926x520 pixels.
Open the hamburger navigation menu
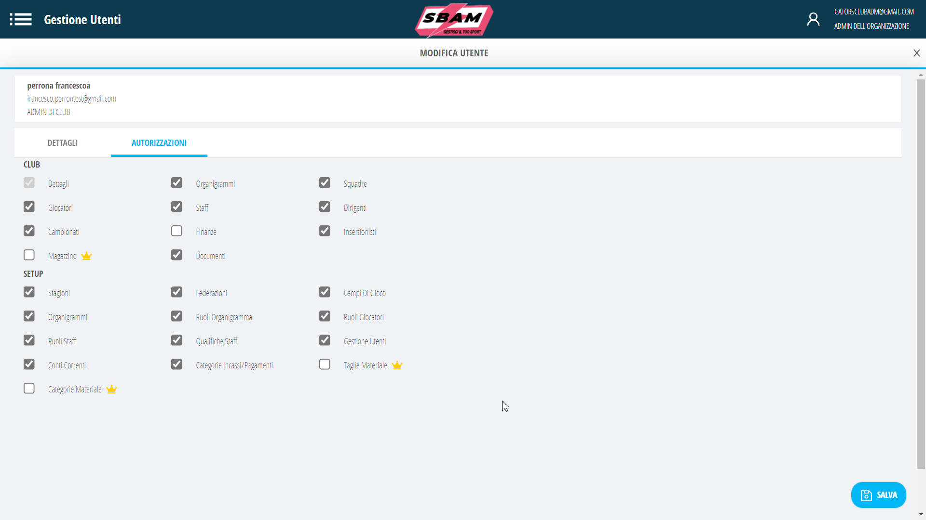[x=21, y=19]
